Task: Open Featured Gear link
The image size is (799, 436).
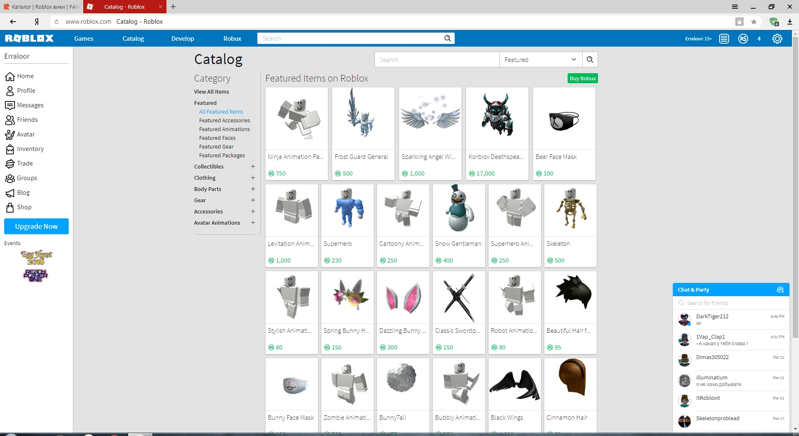Action: pyautogui.click(x=216, y=146)
